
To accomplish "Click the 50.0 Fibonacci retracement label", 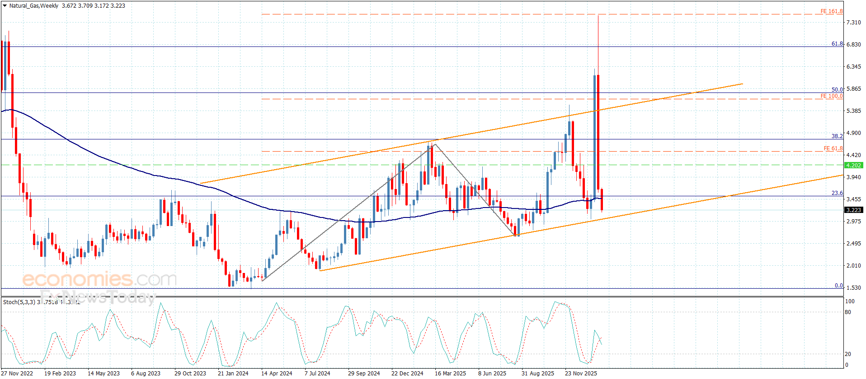I will click(837, 90).
